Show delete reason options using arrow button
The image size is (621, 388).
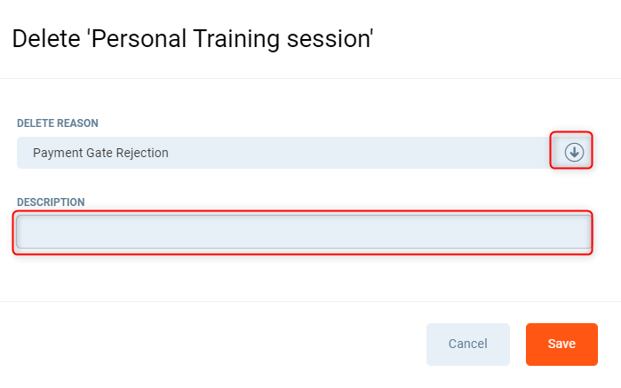pyautogui.click(x=574, y=153)
